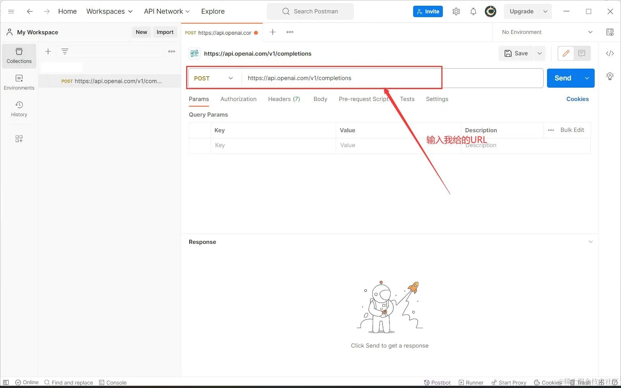The width and height of the screenshot is (621, 388).
Task: Click the HTTP request type icon
Action: (x=195, y=53)
